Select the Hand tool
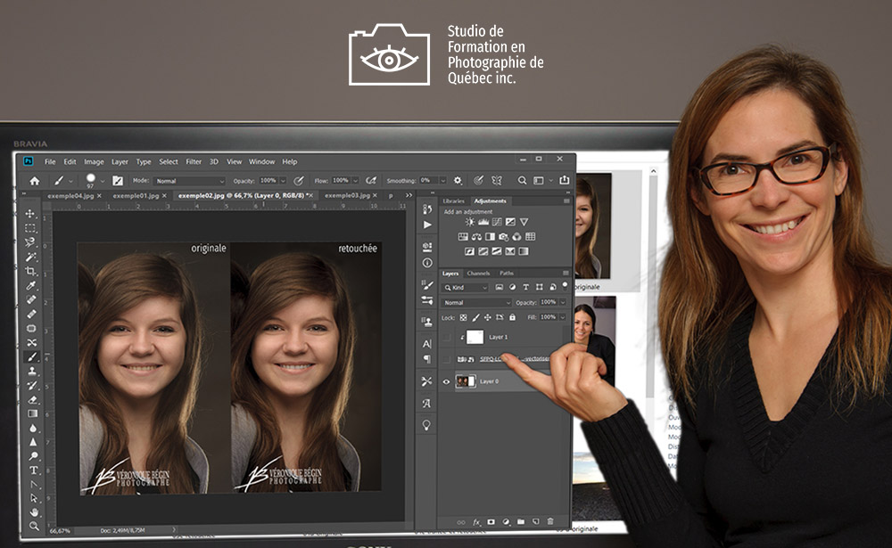The image size is (892, 548). tap(34, 512)
